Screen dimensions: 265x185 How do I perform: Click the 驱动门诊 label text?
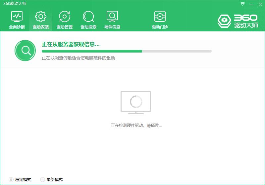(x=160, y=27)
